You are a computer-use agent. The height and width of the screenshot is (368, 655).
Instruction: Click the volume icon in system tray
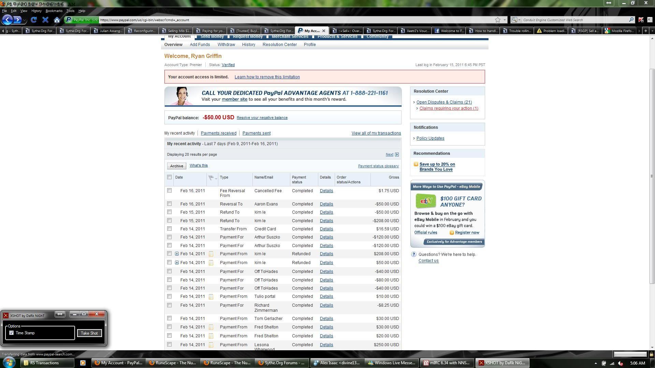pos(621,363)
